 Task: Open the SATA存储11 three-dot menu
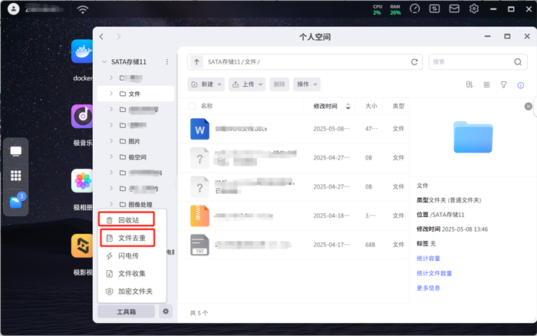pos(167,61)
